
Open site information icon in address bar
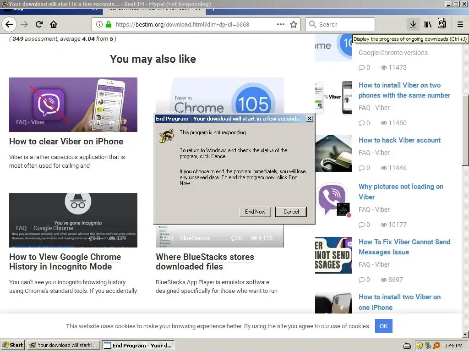click(x=99, y=24)
